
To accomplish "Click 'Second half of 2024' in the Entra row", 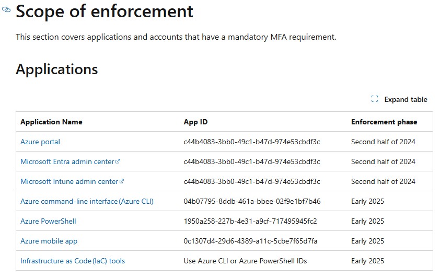I will click(x=383, y=162).
